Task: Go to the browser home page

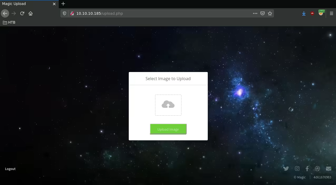Action: (31, 13)
